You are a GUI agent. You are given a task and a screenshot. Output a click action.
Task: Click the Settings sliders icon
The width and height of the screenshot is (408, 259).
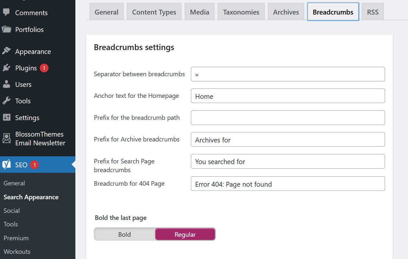[6, 118]
